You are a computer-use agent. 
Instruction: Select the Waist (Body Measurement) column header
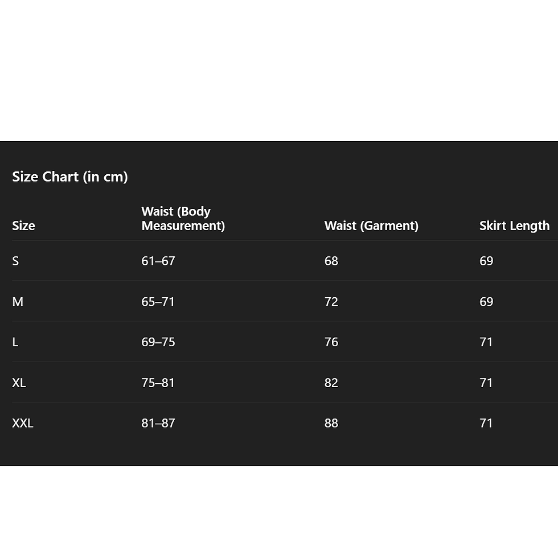(183, 219)
